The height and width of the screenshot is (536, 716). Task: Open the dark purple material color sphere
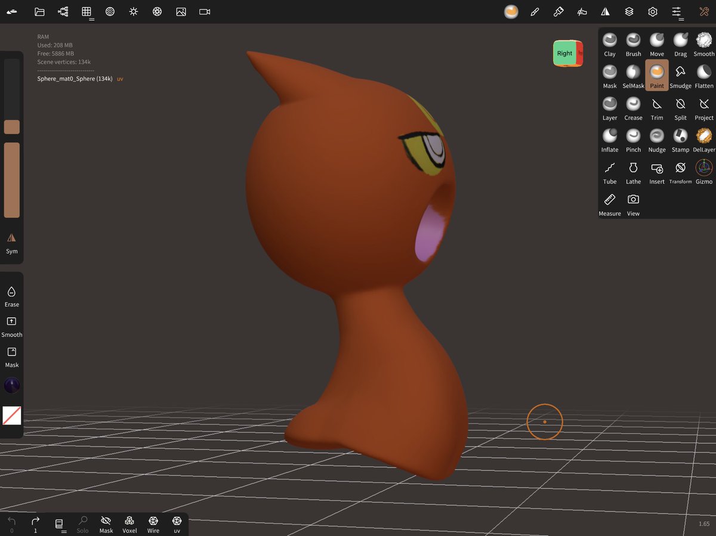point(12,385)
